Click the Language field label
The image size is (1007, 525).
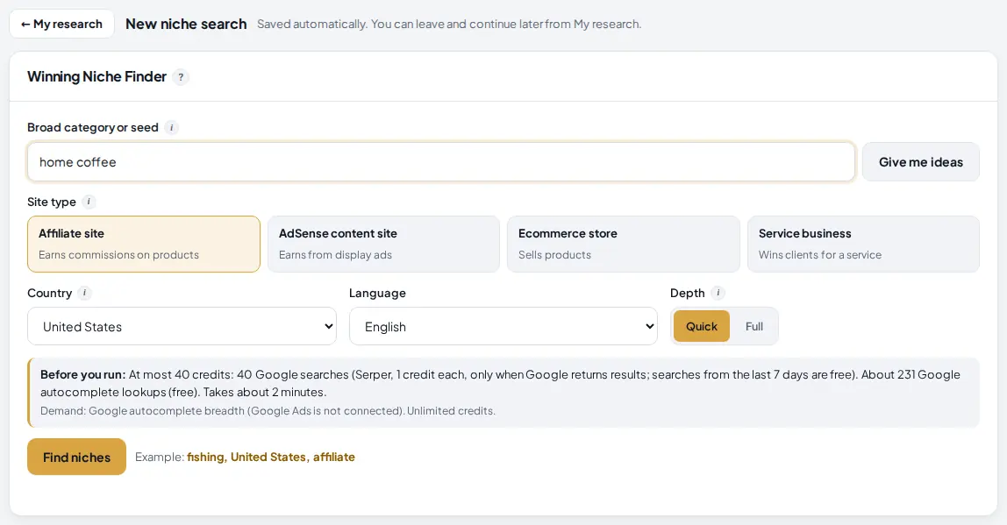point(377,293)
